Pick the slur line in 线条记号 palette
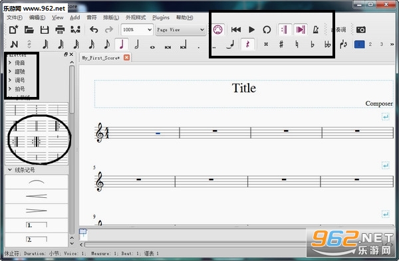 (37, 182)
